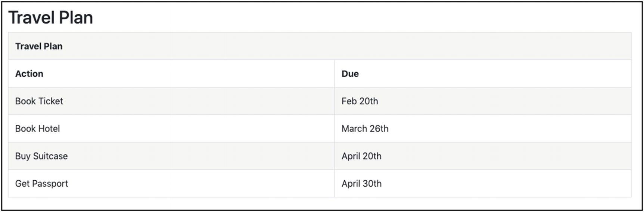Click April in the April 20th date

[x=351, y=156]
